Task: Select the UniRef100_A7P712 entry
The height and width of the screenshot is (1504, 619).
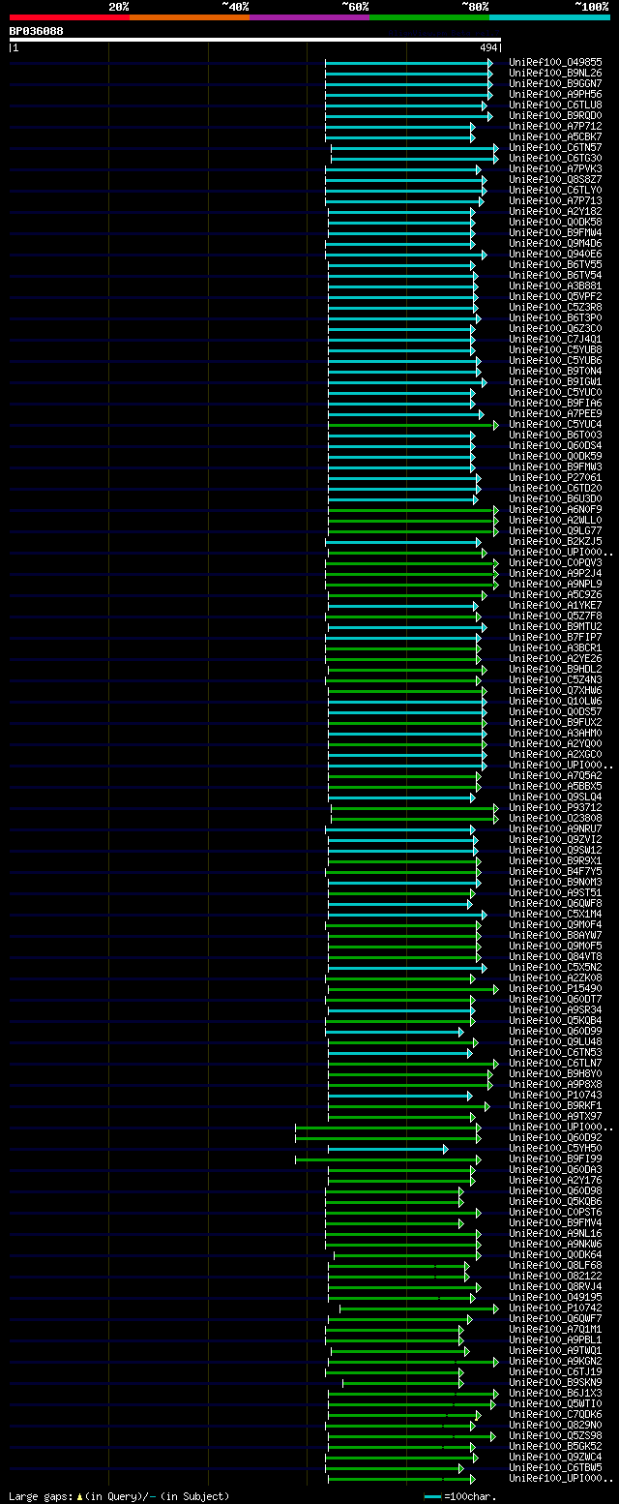Action: [x=556, y=126]
